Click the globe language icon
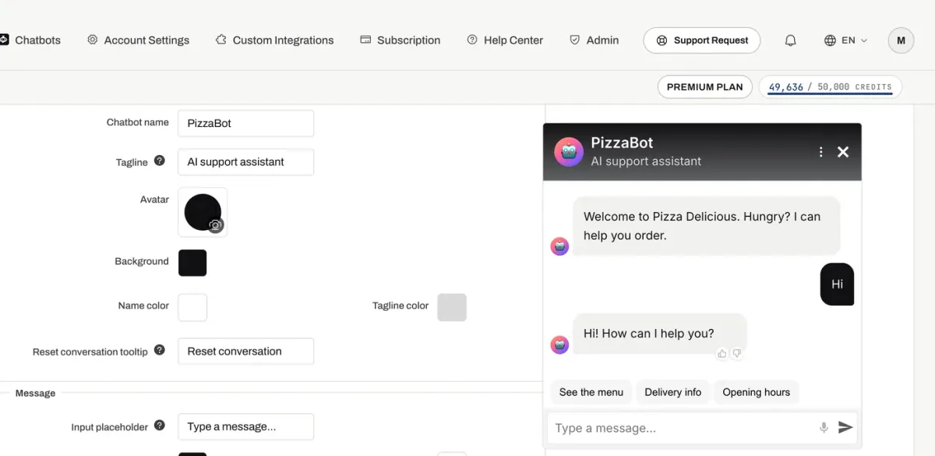935x456 pixels. [830, 41]
